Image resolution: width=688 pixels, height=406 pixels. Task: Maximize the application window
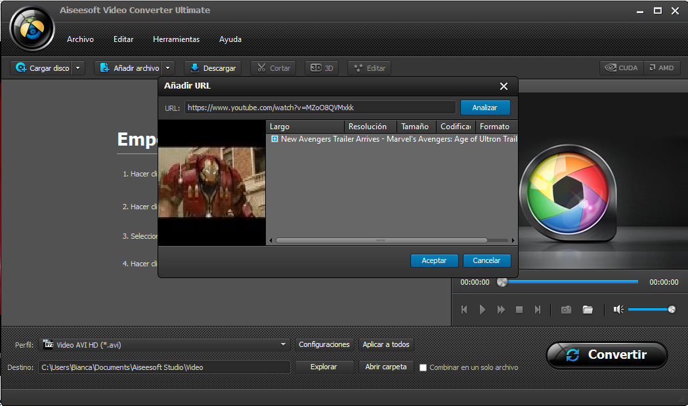[658, 10]
